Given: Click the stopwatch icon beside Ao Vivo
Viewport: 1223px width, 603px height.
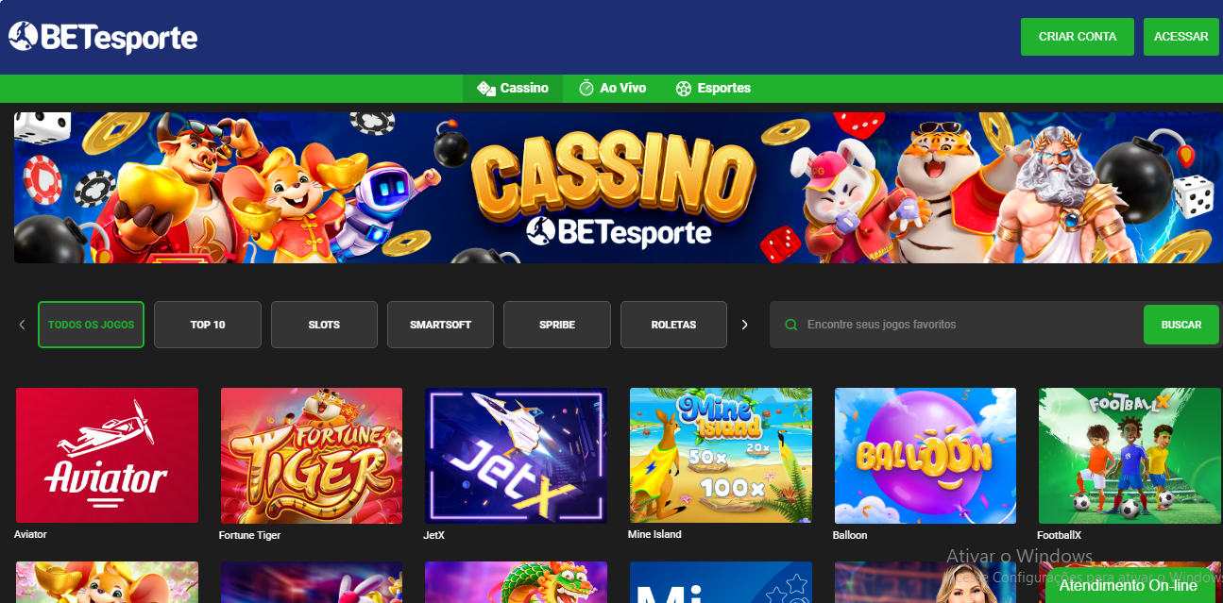Looking at the screenshot, I should coord(586,88).
